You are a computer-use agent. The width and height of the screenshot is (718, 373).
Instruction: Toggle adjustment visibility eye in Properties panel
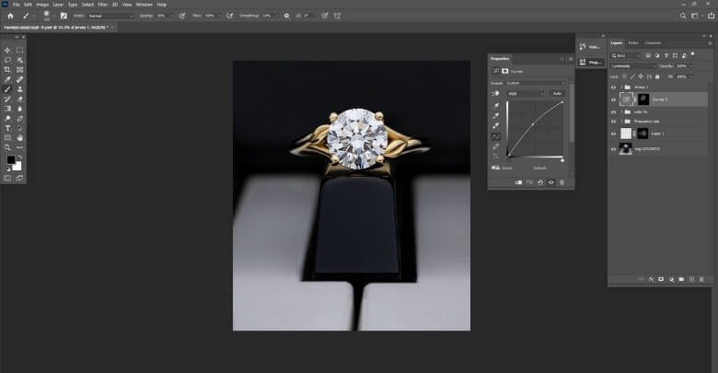(551, 182)
